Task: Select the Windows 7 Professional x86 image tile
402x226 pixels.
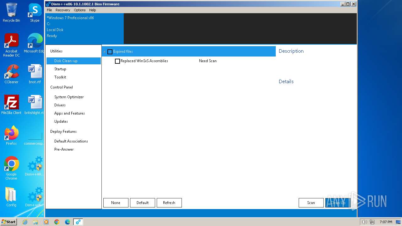Action: click(85, 29)
